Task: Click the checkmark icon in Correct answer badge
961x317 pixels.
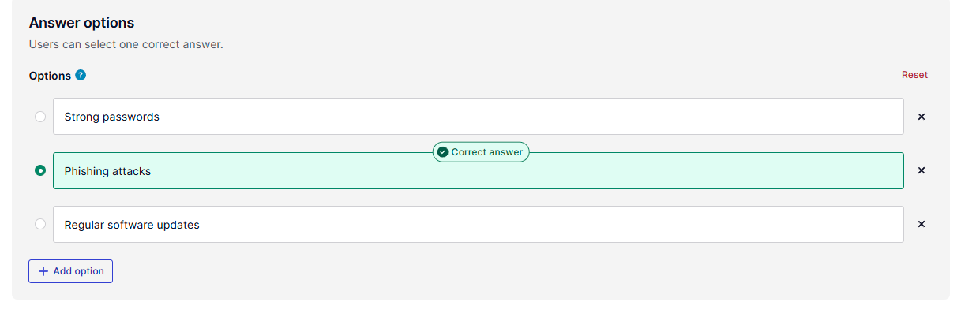Action: [x=442, y=152]
